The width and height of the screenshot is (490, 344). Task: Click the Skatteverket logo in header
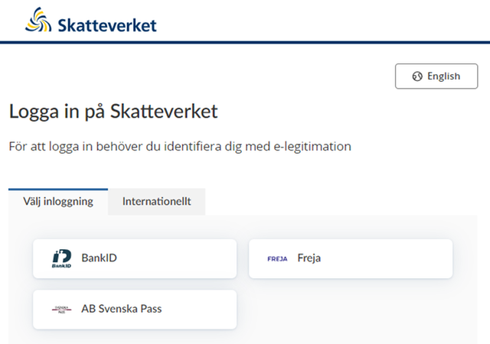90,20
